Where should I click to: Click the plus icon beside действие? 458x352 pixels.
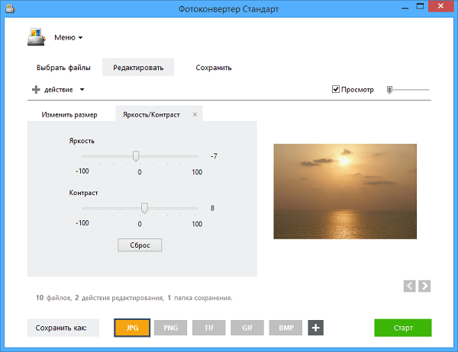[36, 90]
